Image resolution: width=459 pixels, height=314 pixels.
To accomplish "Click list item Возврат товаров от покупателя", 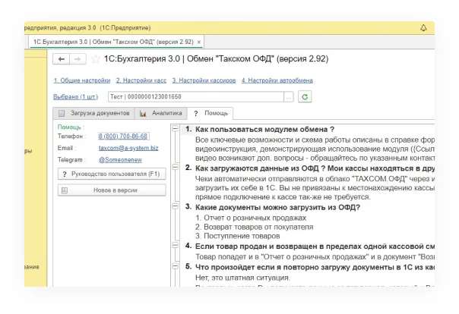I will 254,227.
